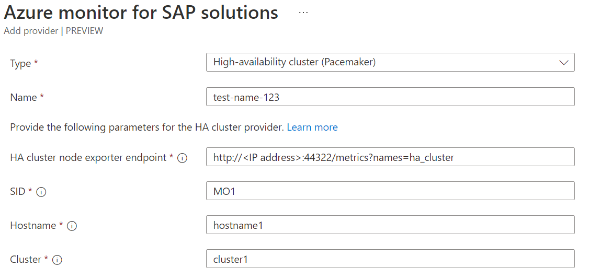Click the Type dropdown chevron arrow

564,63
